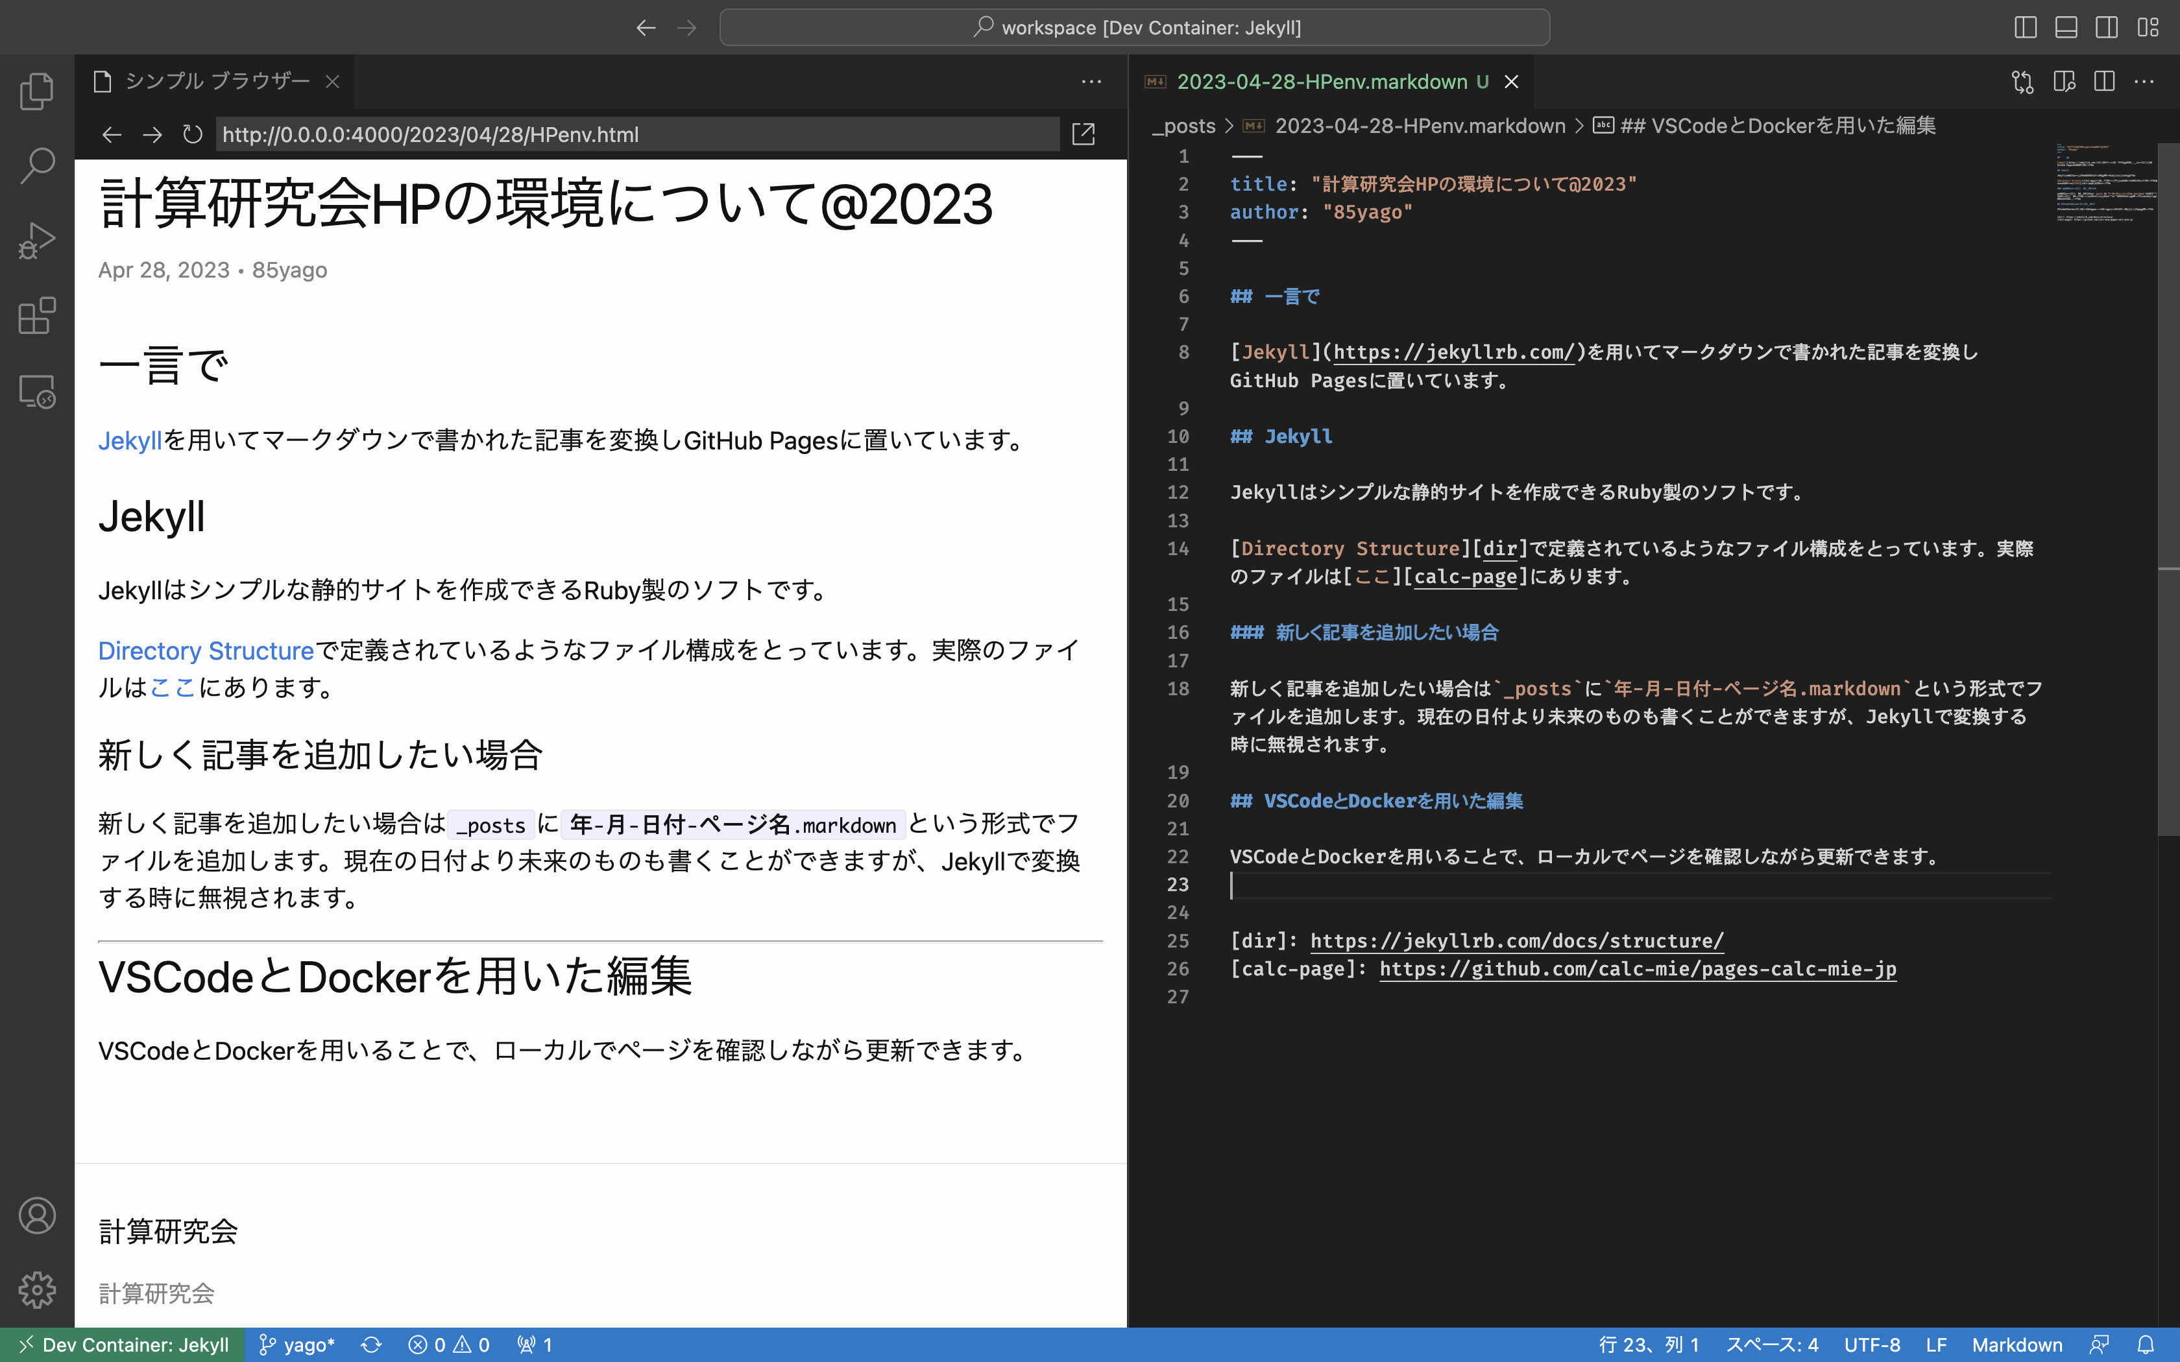Open page in external browser icon

tap(1083, 135)
